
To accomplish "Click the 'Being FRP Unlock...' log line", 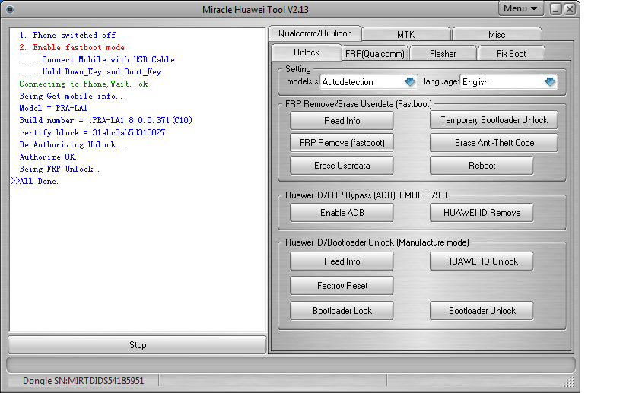I will point(62,169).
